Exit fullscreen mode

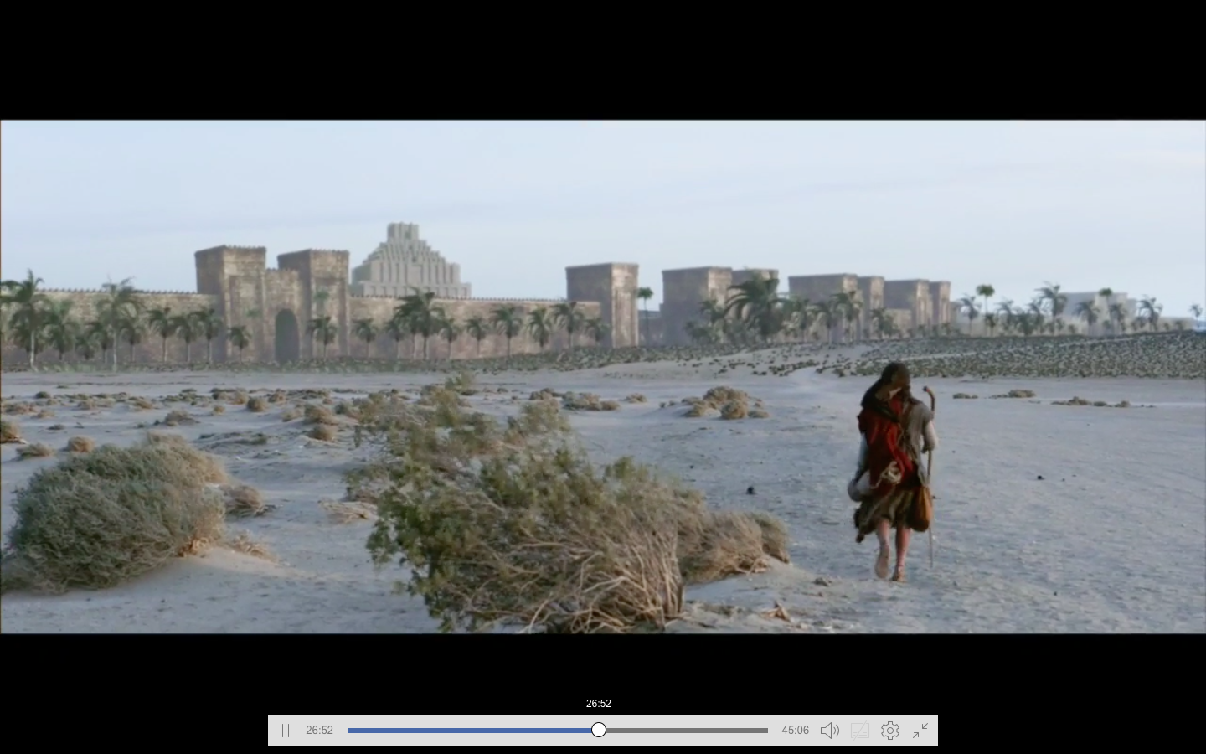click(x=920, y=731)
